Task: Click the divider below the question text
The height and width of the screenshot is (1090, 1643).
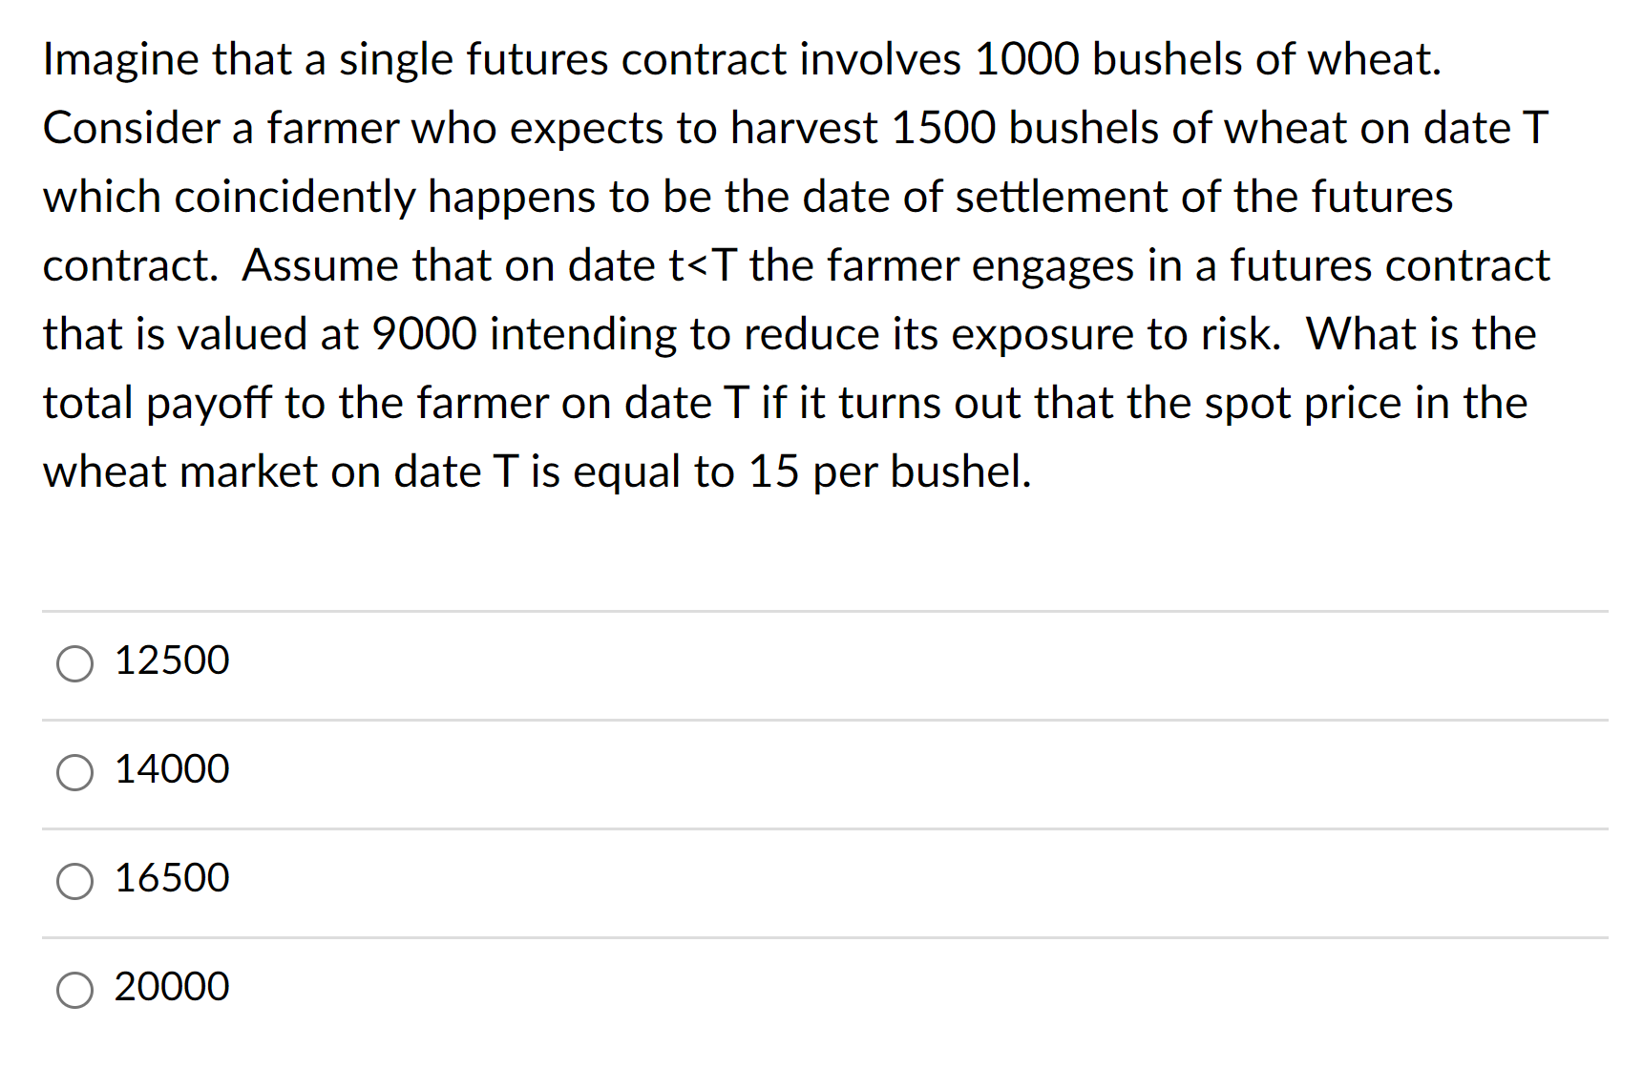Action: [821, 609]
